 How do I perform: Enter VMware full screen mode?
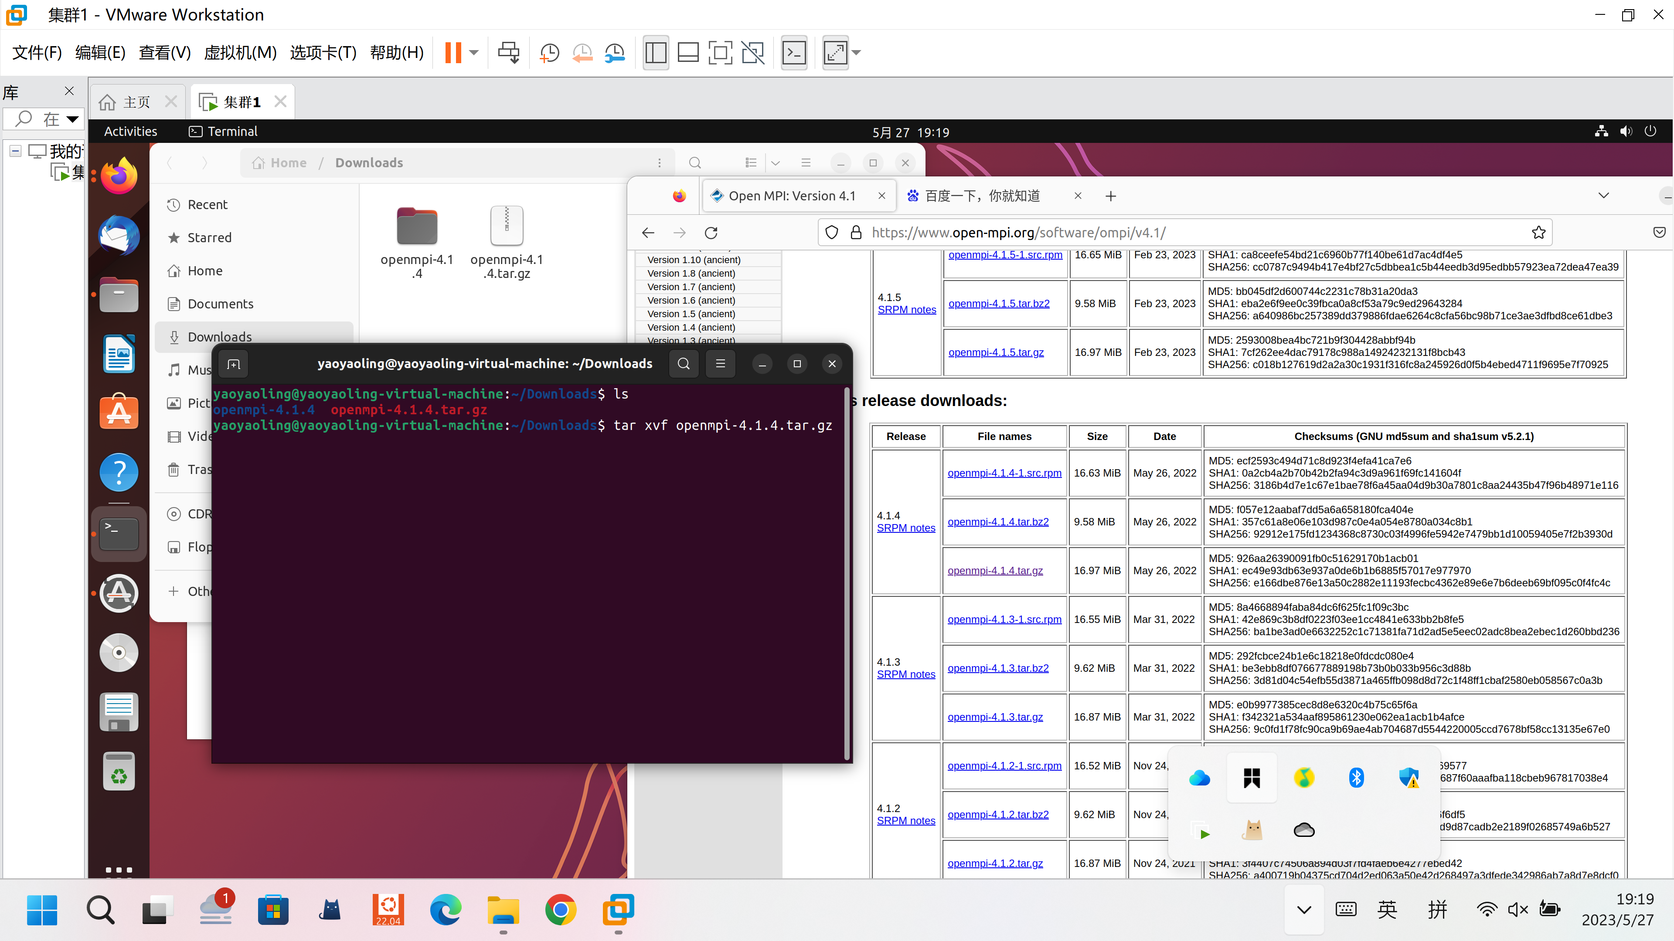pos(720,53)
